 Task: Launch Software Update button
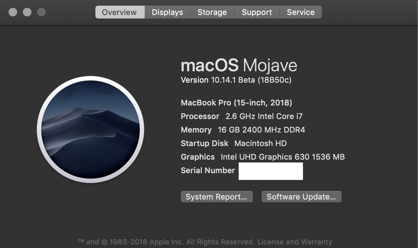pyautogui.click(x=301, y=197)
